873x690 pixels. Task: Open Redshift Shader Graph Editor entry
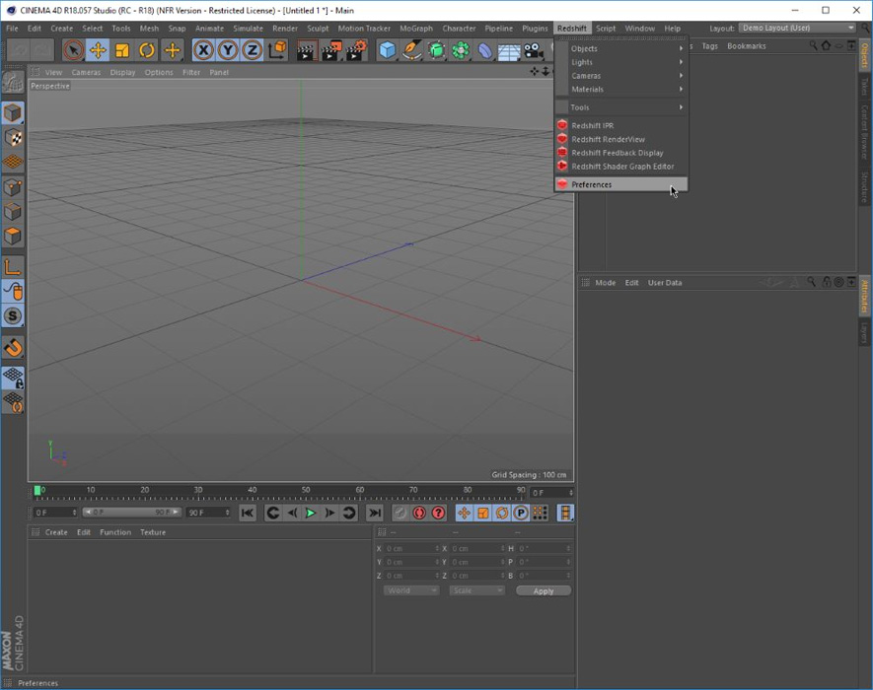(622, 167)
